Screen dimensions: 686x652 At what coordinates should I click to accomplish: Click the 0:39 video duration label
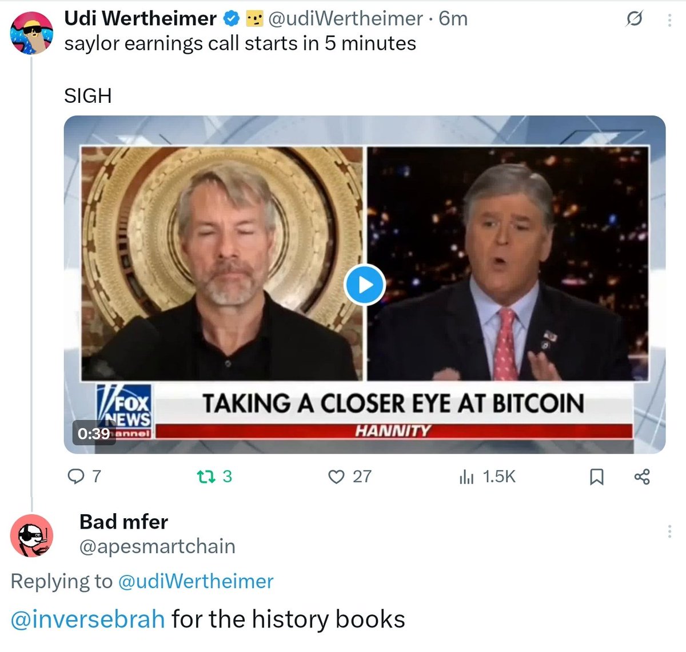pos(94,434)
